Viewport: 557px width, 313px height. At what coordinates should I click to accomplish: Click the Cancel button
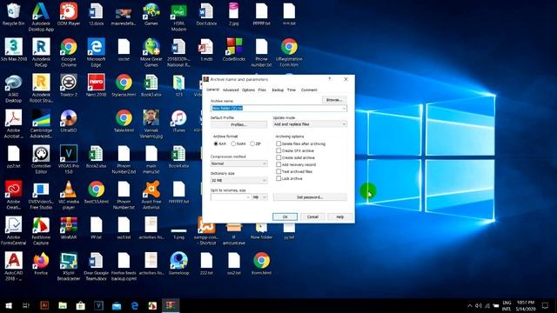312,216
